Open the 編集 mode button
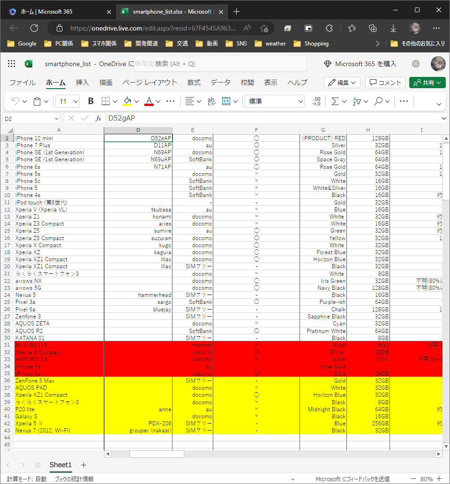 pos(342,83)
